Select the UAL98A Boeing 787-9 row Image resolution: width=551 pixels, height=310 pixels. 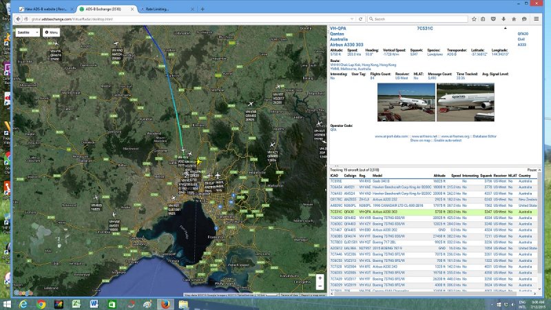click(433, 248)
